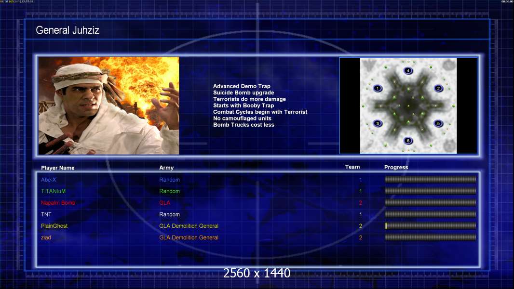Click the Team column header

[352, 167]
